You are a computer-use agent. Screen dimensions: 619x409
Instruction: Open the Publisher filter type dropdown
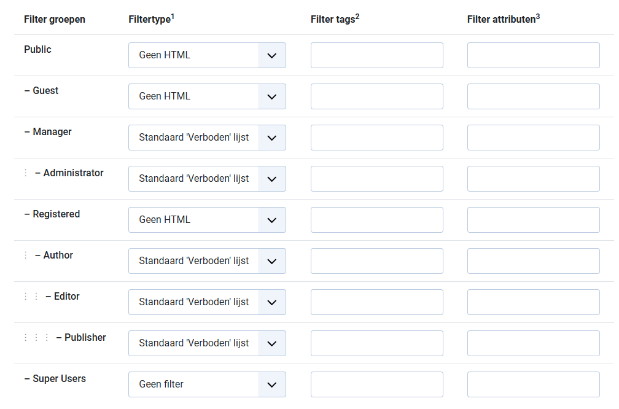coord(207,343)
